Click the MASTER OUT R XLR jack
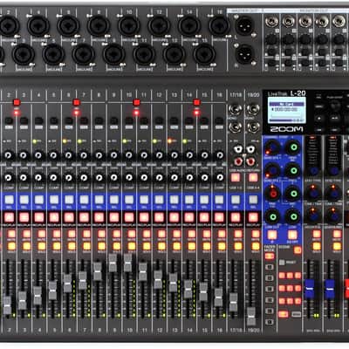 (245, 54)
